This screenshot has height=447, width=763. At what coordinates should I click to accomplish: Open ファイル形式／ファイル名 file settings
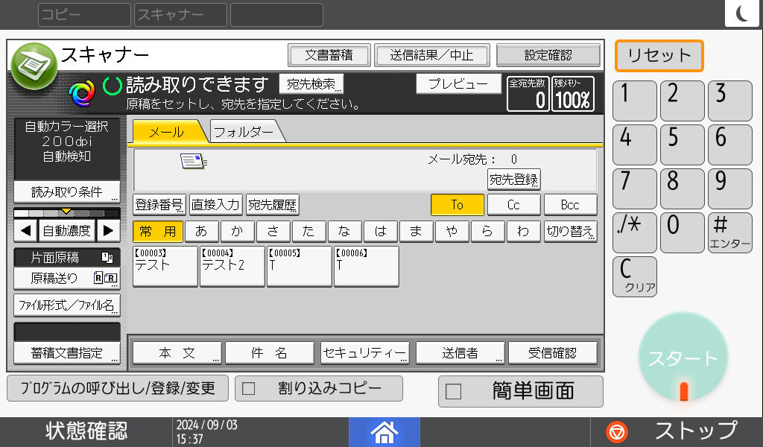66,306
